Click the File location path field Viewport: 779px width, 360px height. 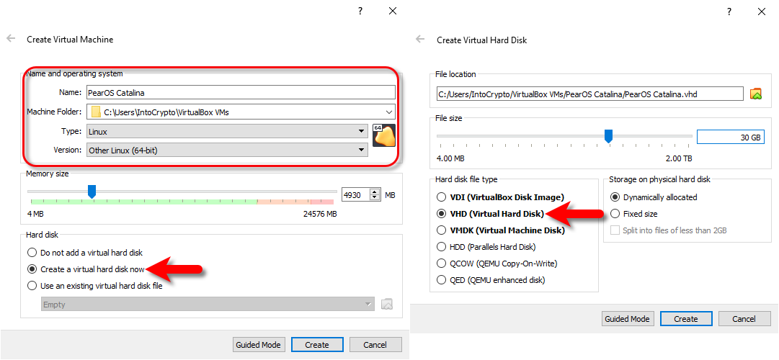(x=589, y=94)
